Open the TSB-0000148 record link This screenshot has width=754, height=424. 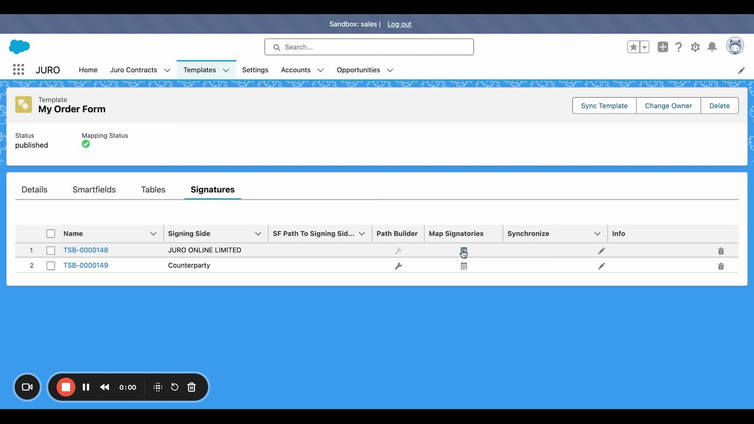86,250
